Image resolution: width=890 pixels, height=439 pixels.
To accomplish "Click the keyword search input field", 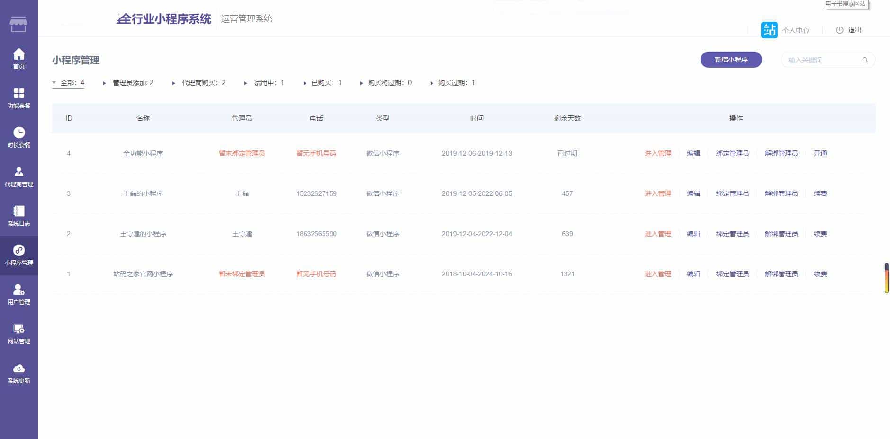I will click(x=824, y=60).
